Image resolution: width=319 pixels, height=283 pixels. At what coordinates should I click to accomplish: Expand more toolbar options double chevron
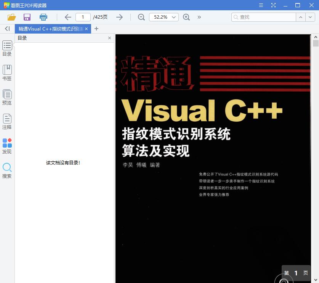tap(199, 17)
